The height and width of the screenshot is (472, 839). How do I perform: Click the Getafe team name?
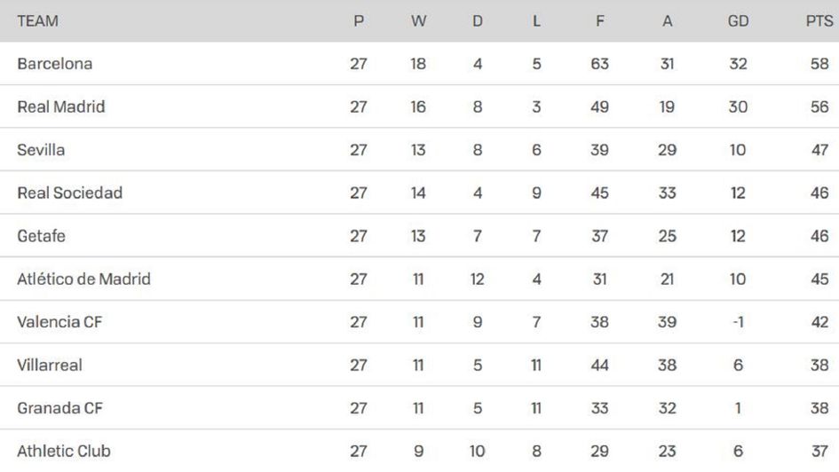pyautogui.click(x=41, y=236)
